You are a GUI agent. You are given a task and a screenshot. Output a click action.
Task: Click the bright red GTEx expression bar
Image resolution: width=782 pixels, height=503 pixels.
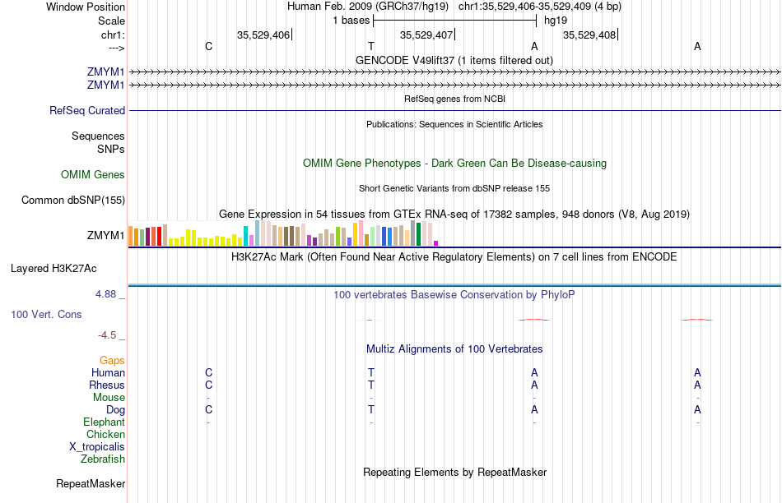(x=159, y=236)
